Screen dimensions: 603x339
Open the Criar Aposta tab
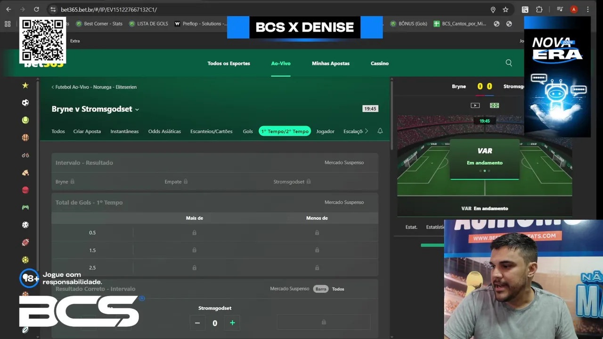(x=87, y=131)
